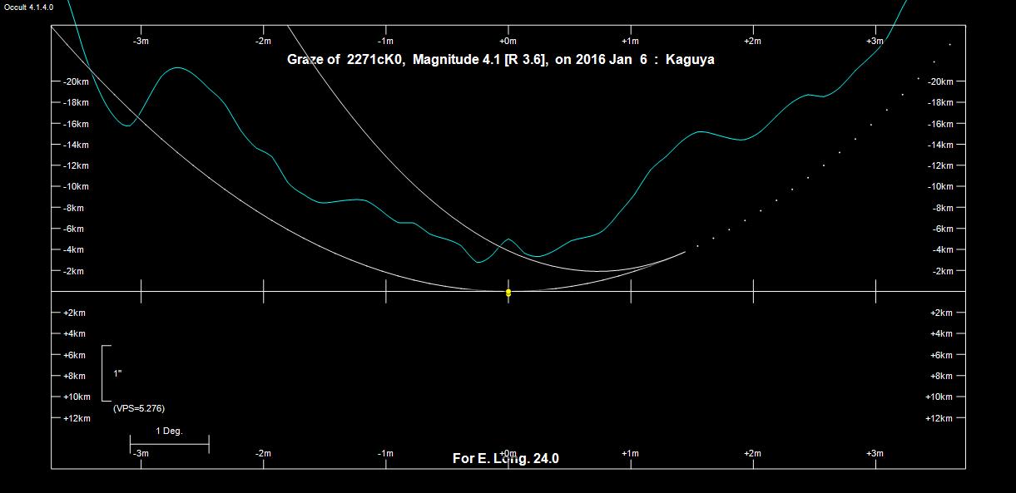The image size is (1016, 493).
Task: Click the +12km label on right axis
Action: [941, 418]
